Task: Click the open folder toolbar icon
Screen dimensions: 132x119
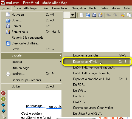Action: [88, 15]
